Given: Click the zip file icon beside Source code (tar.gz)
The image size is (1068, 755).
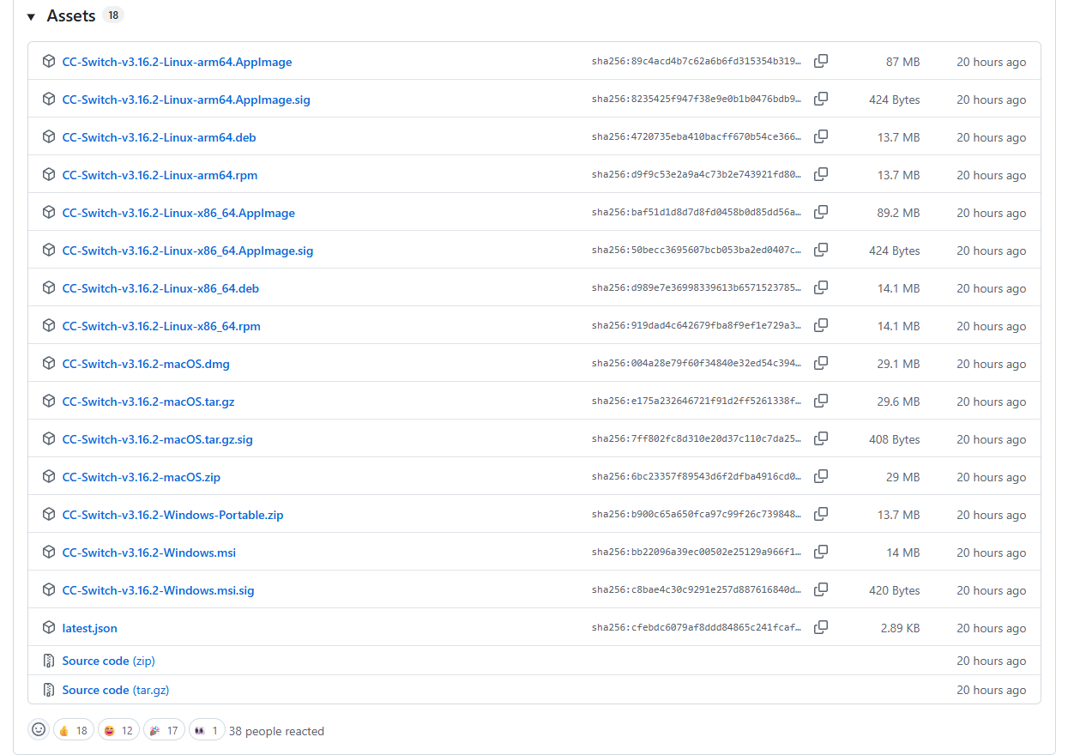Looking at the screenshot, I should [x=49, y=690].
